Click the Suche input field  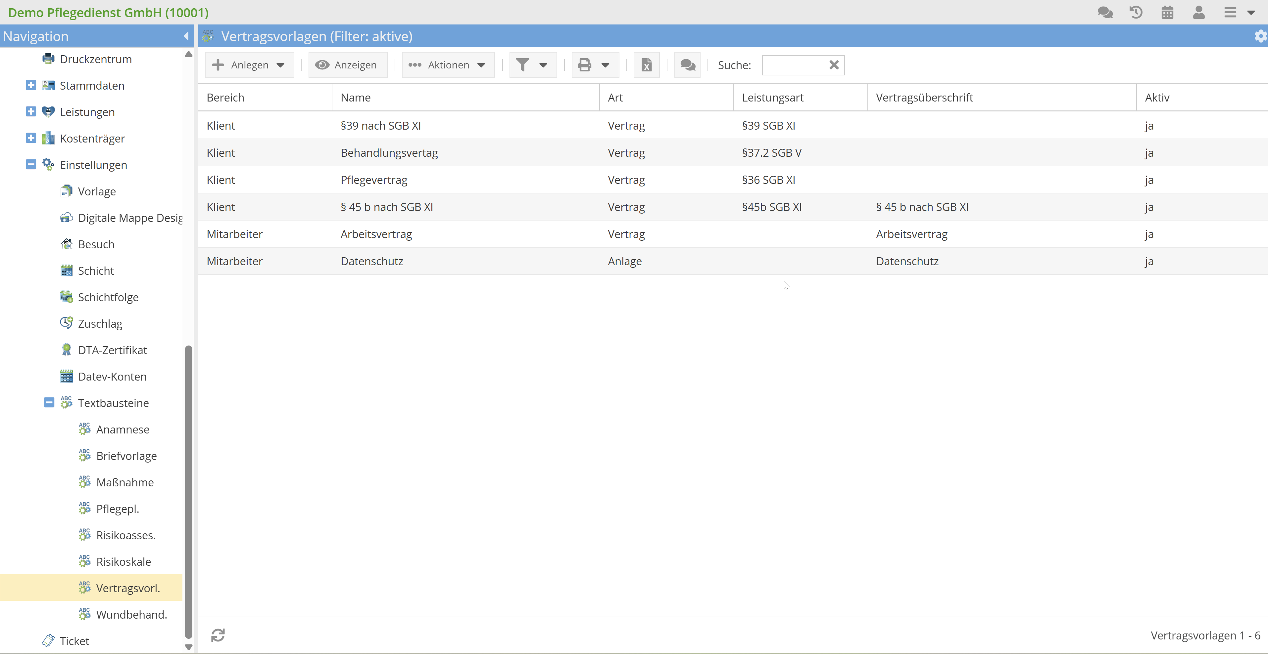point(793,65)
